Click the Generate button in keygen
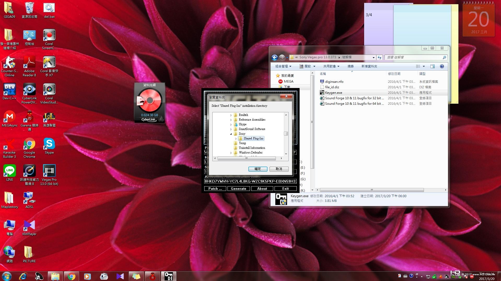 click(x=238, y=189)
